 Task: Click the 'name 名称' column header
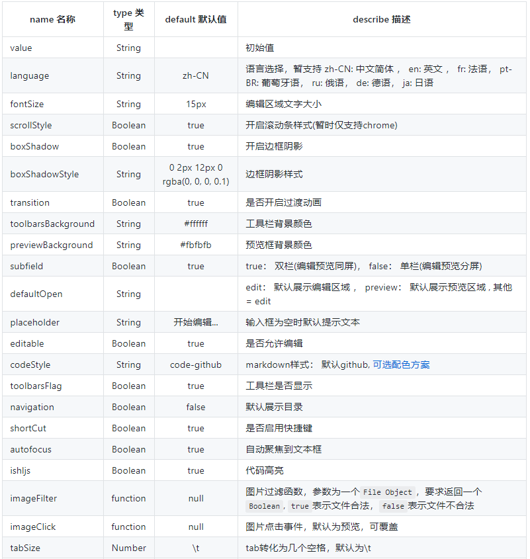point(53,19)
